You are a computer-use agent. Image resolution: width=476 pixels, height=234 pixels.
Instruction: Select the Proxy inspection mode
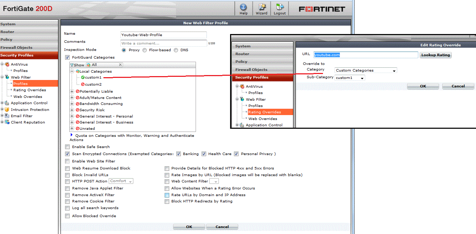124,50
